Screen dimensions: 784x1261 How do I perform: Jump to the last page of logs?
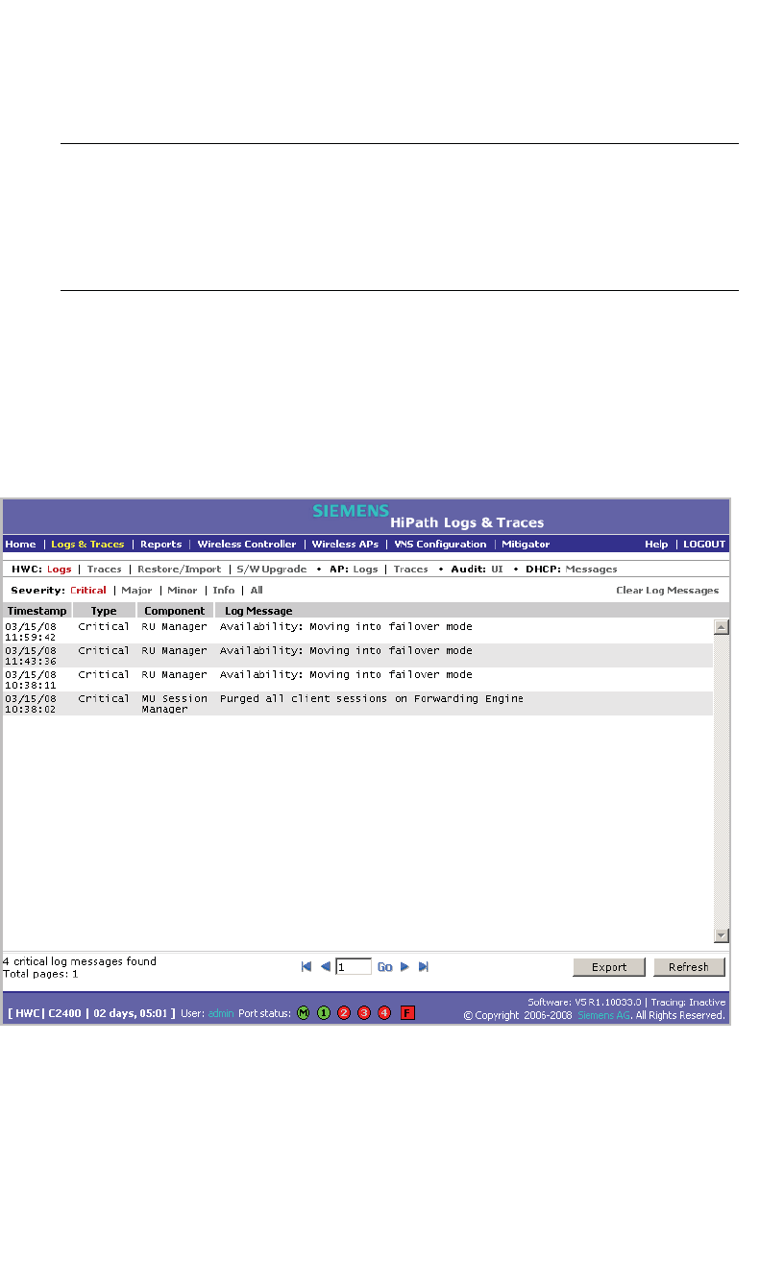point(424,967)
